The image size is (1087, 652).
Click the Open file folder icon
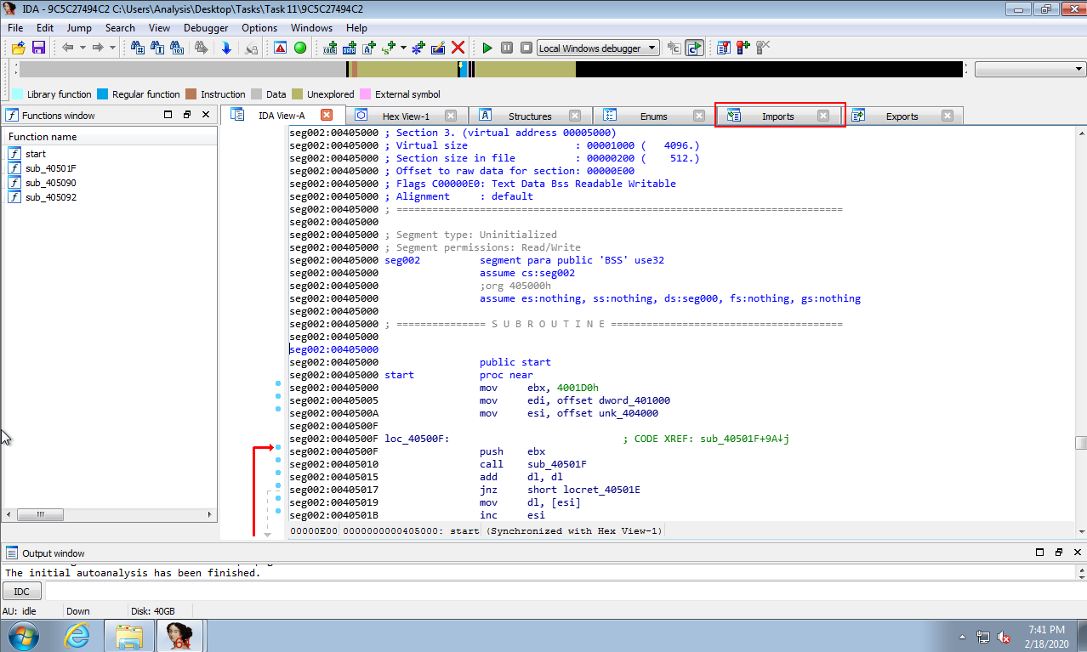click(x=17, y=48)
